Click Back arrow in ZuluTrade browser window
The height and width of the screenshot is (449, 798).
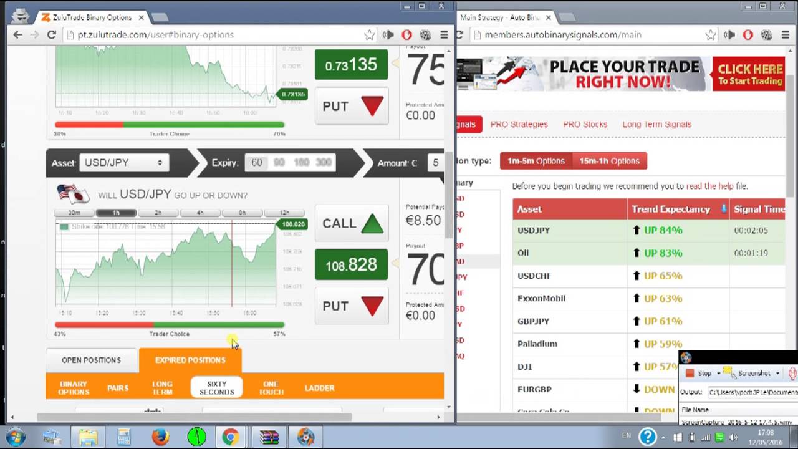point(17,35)
